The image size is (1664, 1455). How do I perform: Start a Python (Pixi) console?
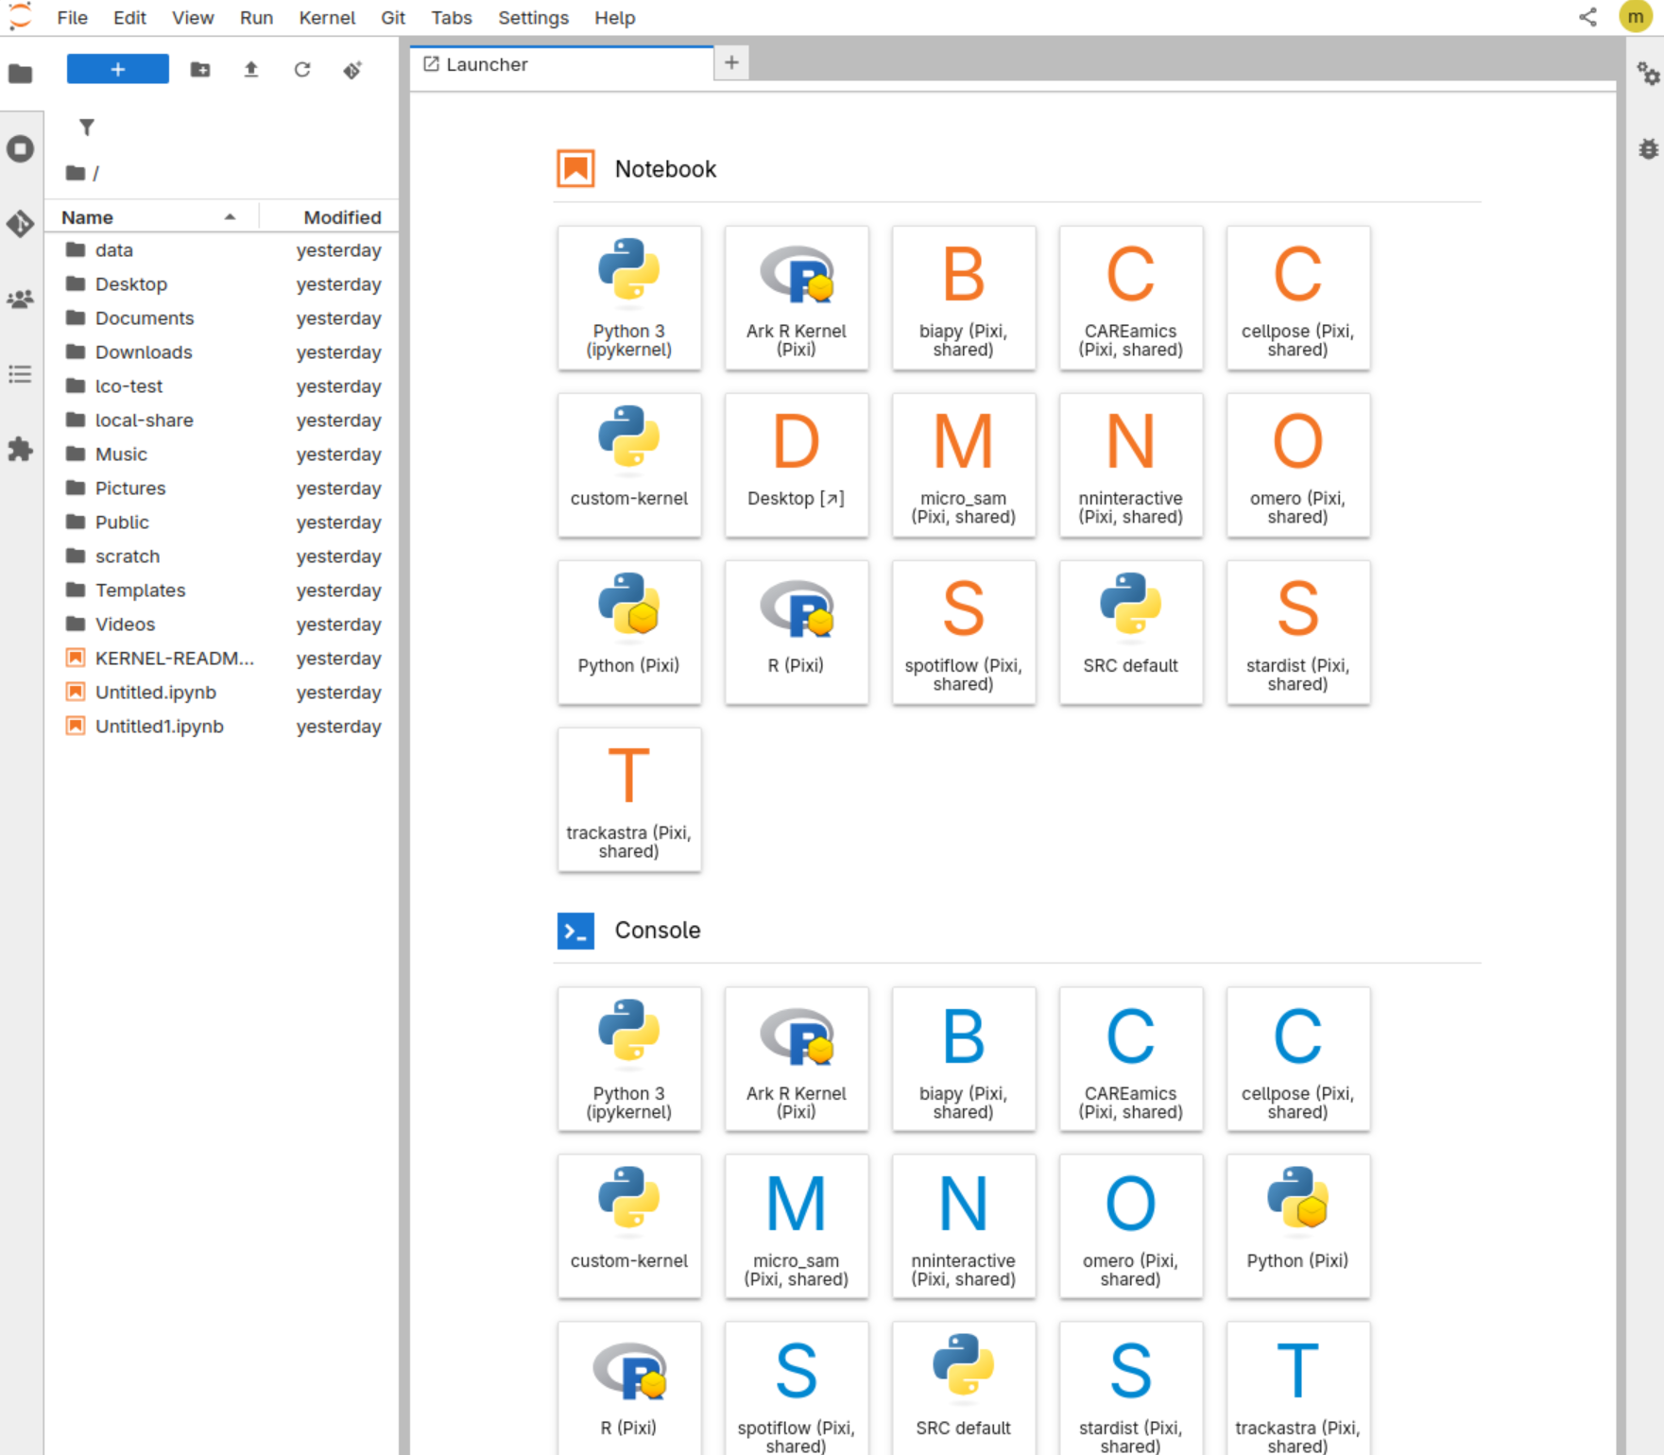[x=1298, y=1227]
